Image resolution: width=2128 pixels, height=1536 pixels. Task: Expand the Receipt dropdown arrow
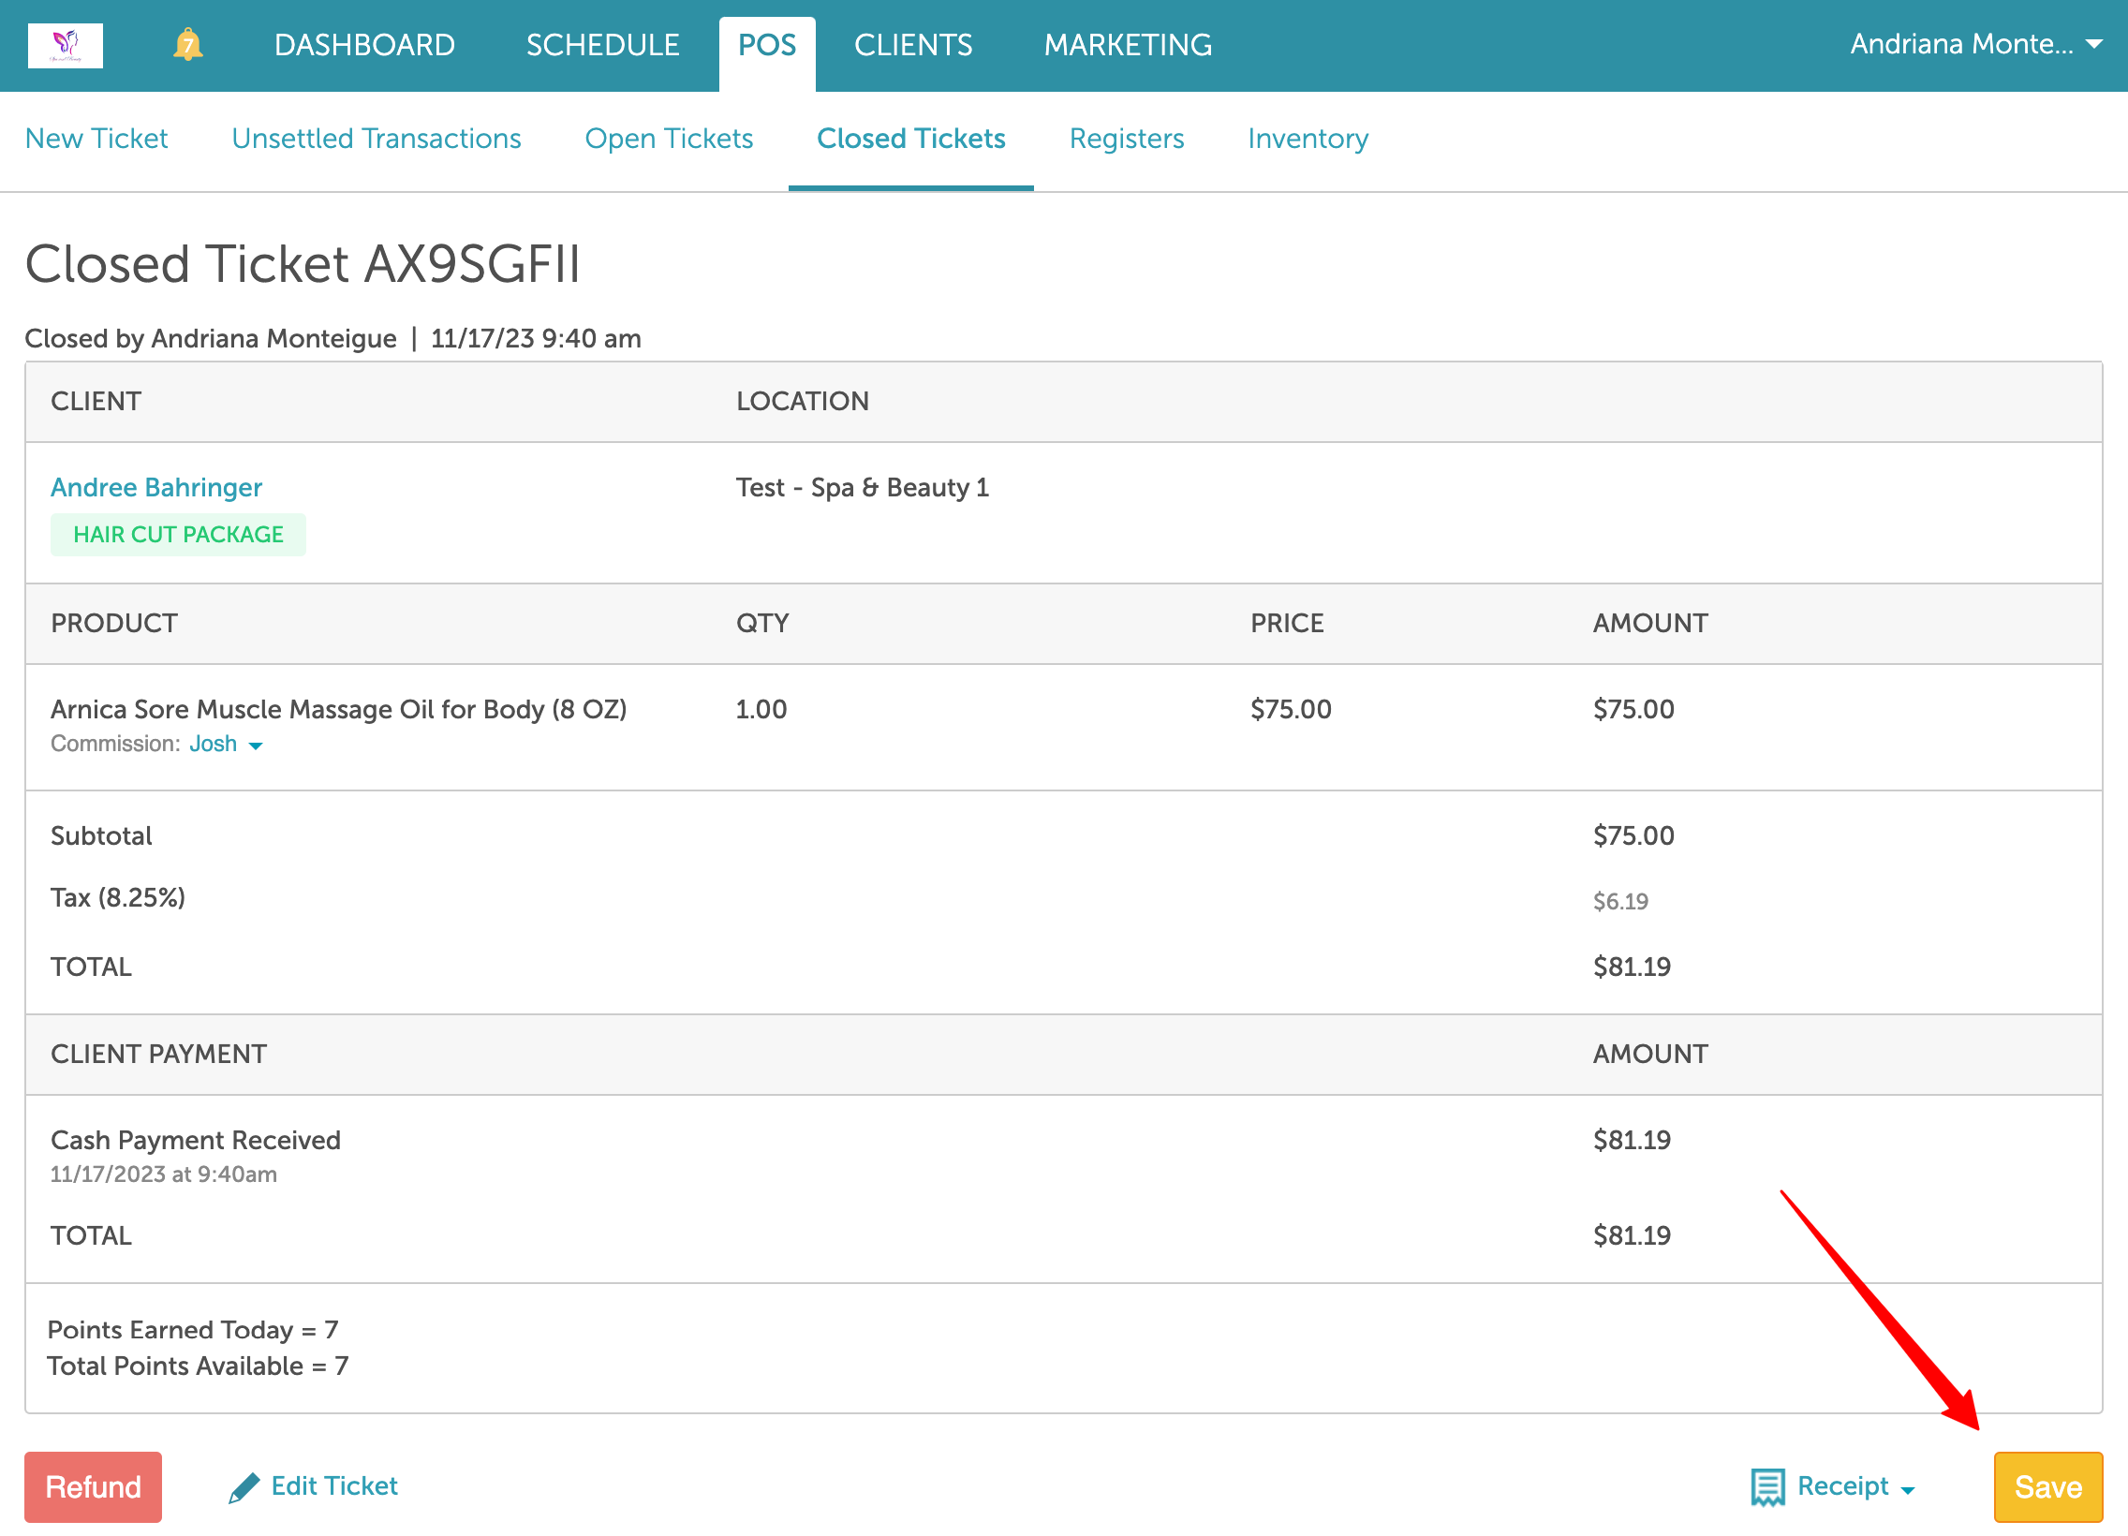click(1908, 1490)
